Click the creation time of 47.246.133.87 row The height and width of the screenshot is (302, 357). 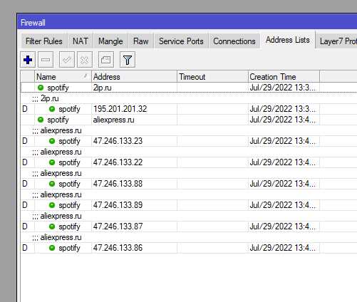[x=283, y=226]
